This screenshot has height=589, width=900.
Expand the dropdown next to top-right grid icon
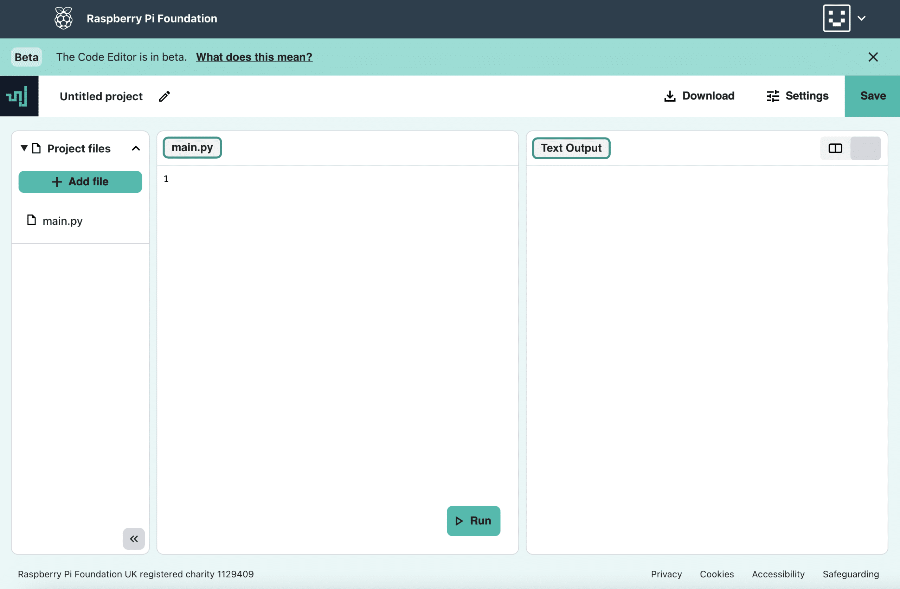862,18
